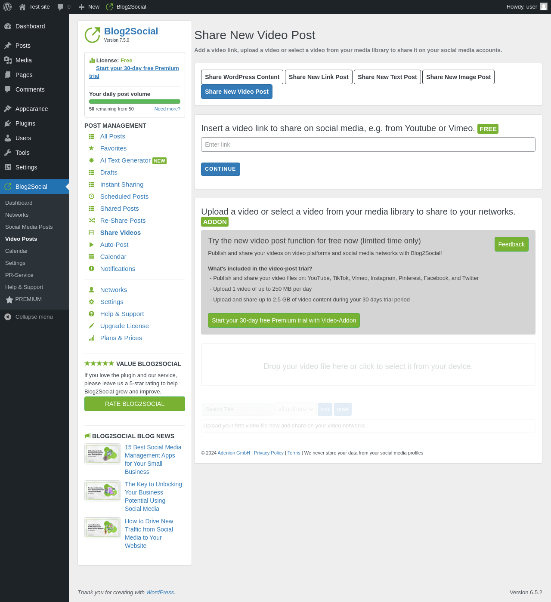Click the clock icon beside Scheduled Posts

[91, 197]
